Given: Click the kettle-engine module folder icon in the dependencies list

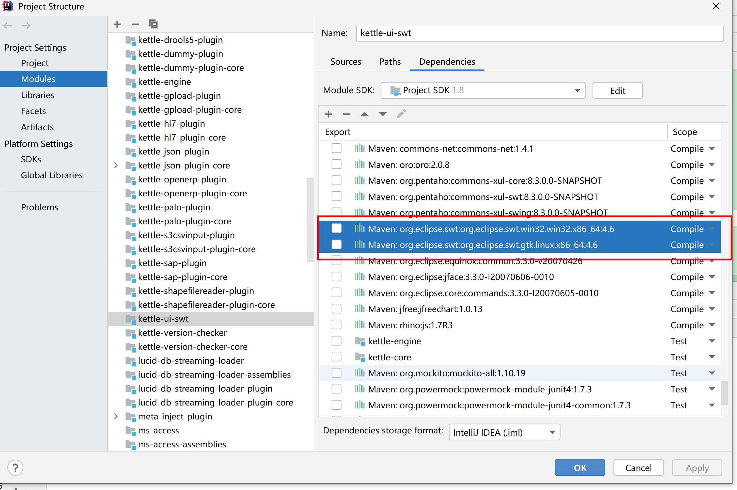Looking at the screenshot, I should [x=360, y=341].
